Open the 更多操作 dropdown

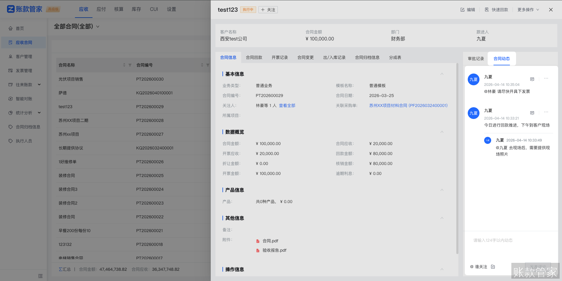click(x=528, y=10)
